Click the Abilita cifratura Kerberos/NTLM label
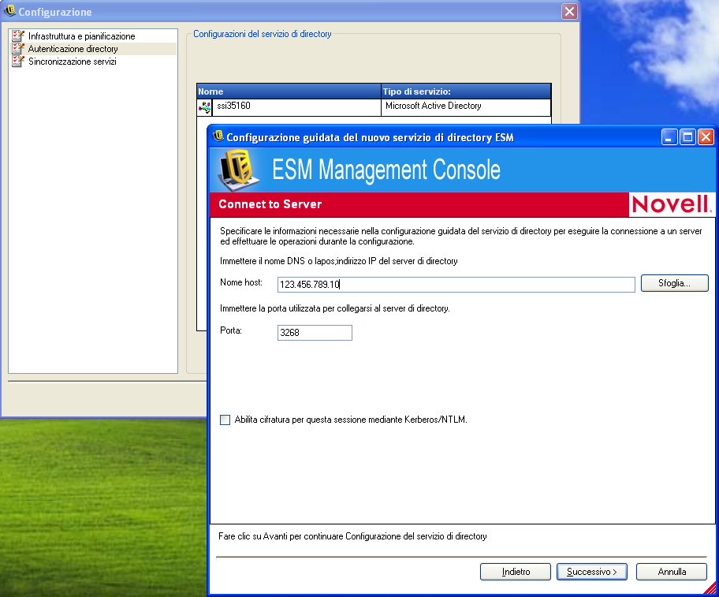Viewport: 719px width, 597px height. click(351, 420)
